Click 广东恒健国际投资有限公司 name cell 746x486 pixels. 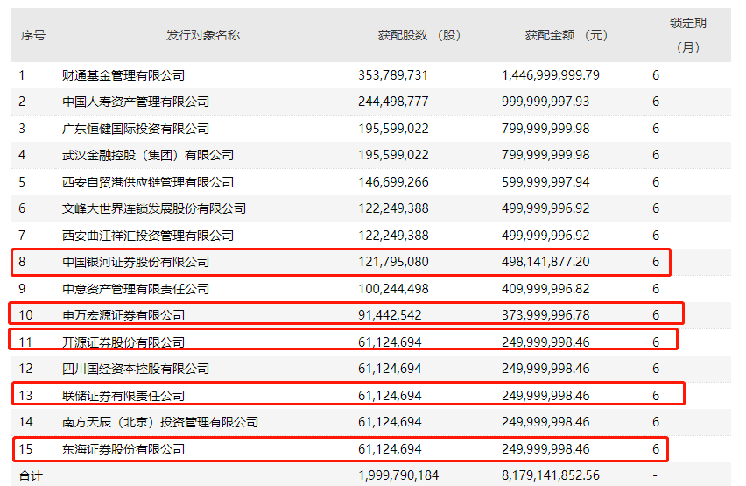pyautogui.click(x=136, y=129)
